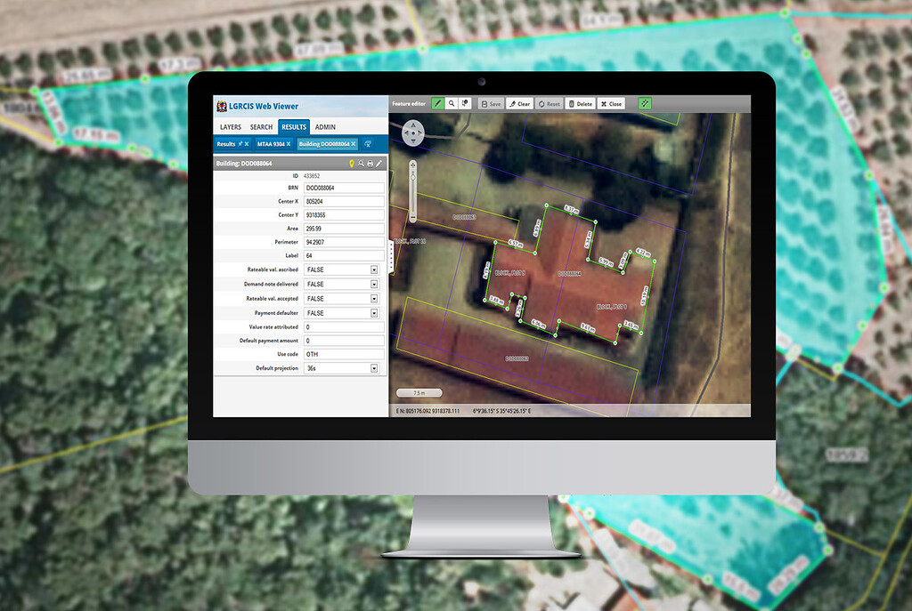
Task: Select the edit pencil on the Building DOD088064 header
Action: point(380,164)
